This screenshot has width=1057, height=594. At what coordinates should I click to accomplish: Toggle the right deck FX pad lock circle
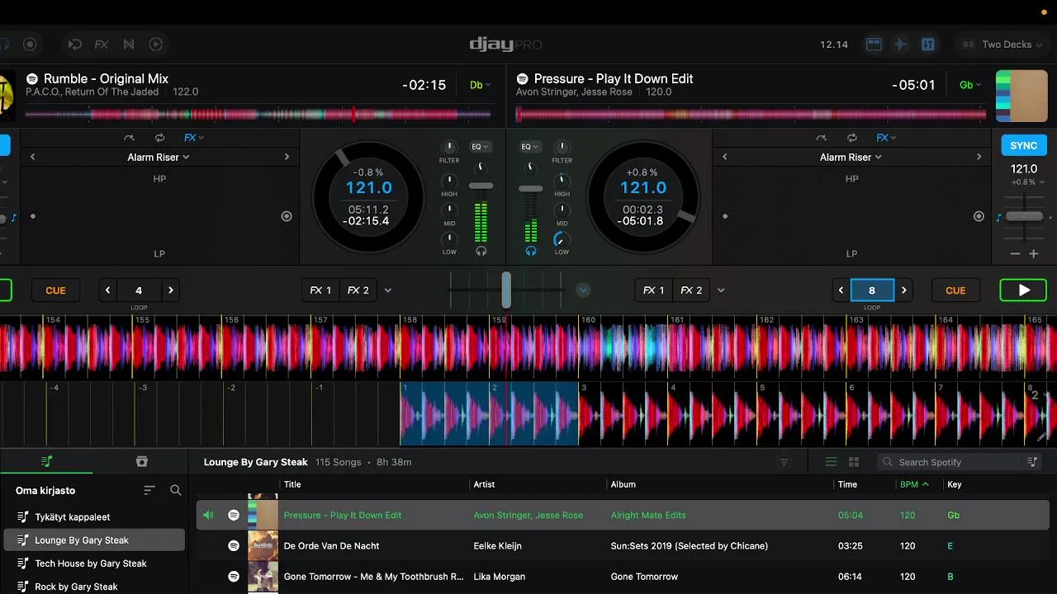pyautogui.click(x=979, y=216)
